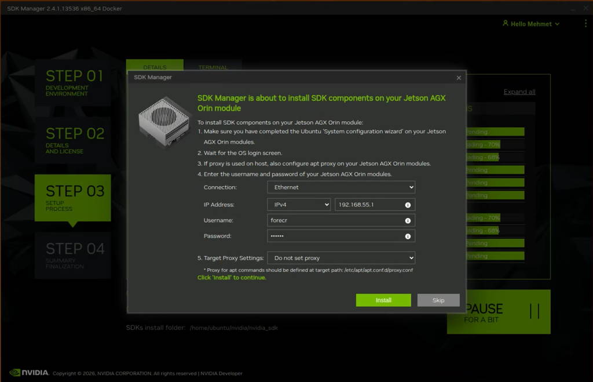Click the NVIDIA logo in footer
This screenshot has width=593, height=382.
pyautogui.click(x=29, y=373)
